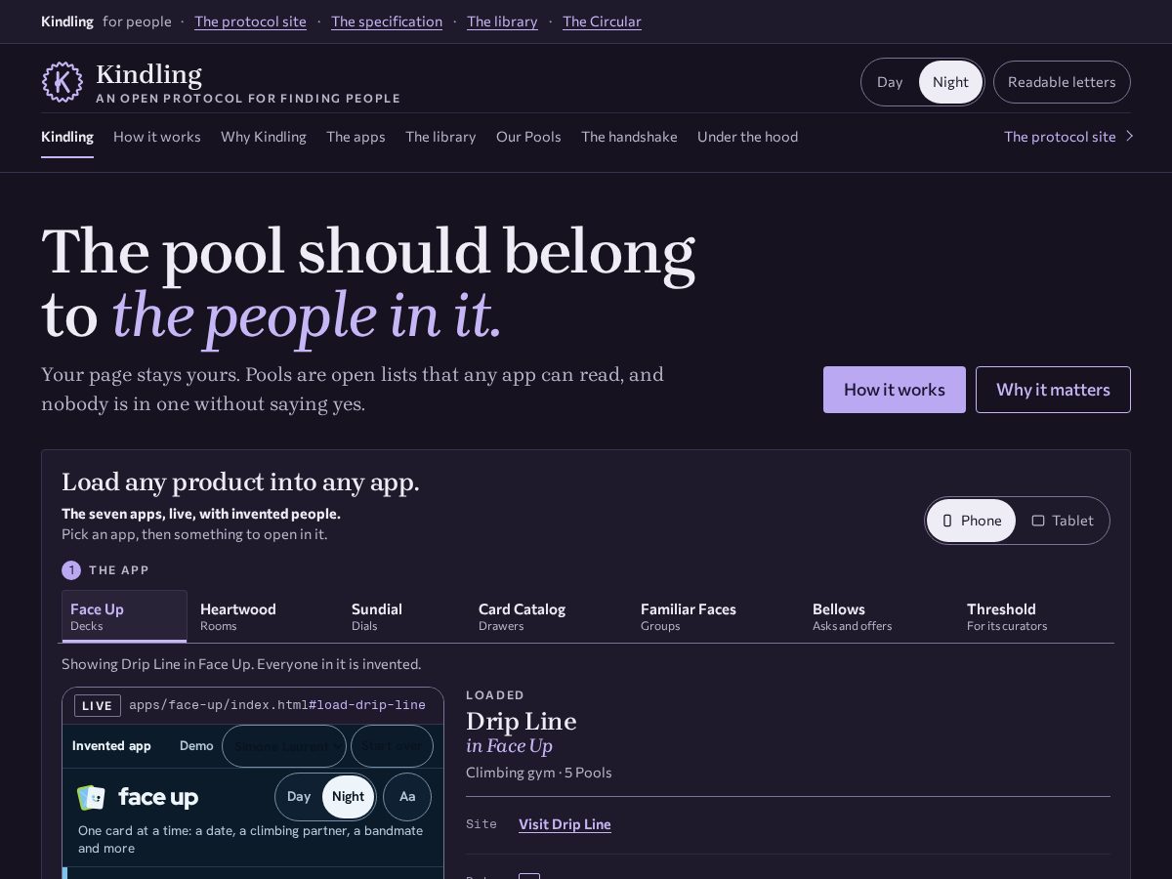Click the apps/face-up/index.html demo URL

coord(277,705)
